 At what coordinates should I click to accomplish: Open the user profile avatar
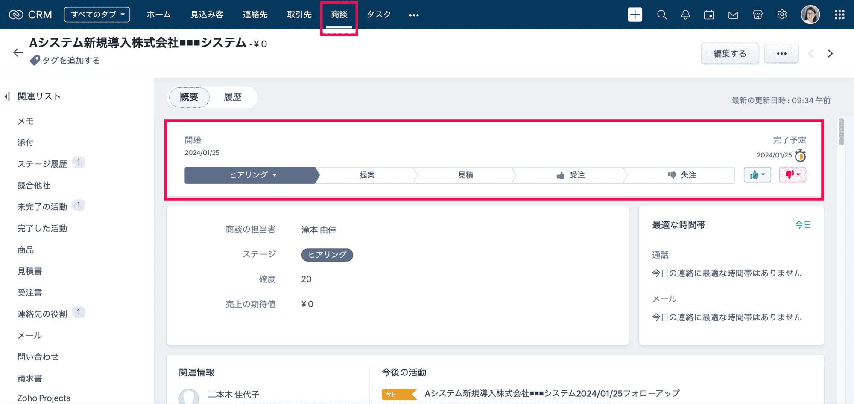click(x=810, y=15)
